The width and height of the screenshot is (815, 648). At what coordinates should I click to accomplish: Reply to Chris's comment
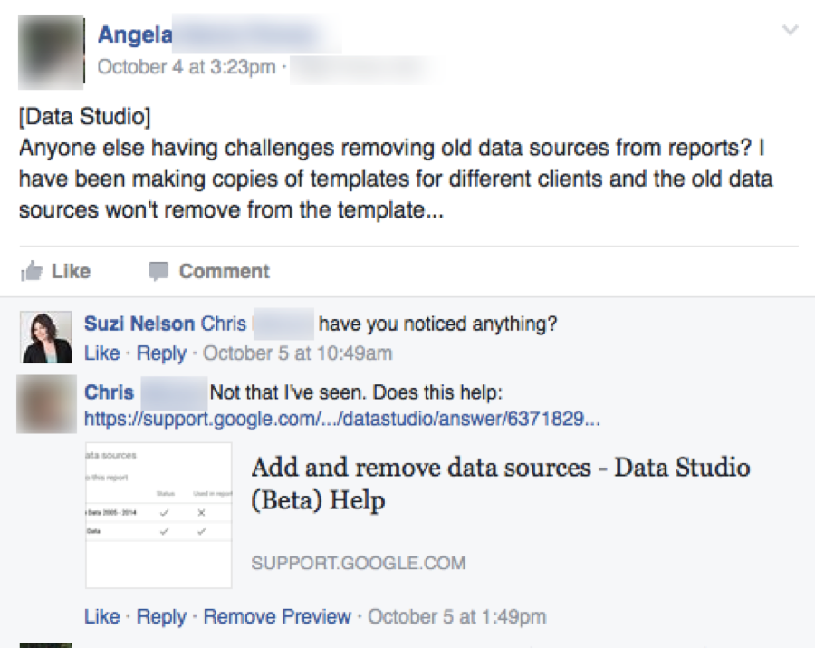tap(161, 616)
